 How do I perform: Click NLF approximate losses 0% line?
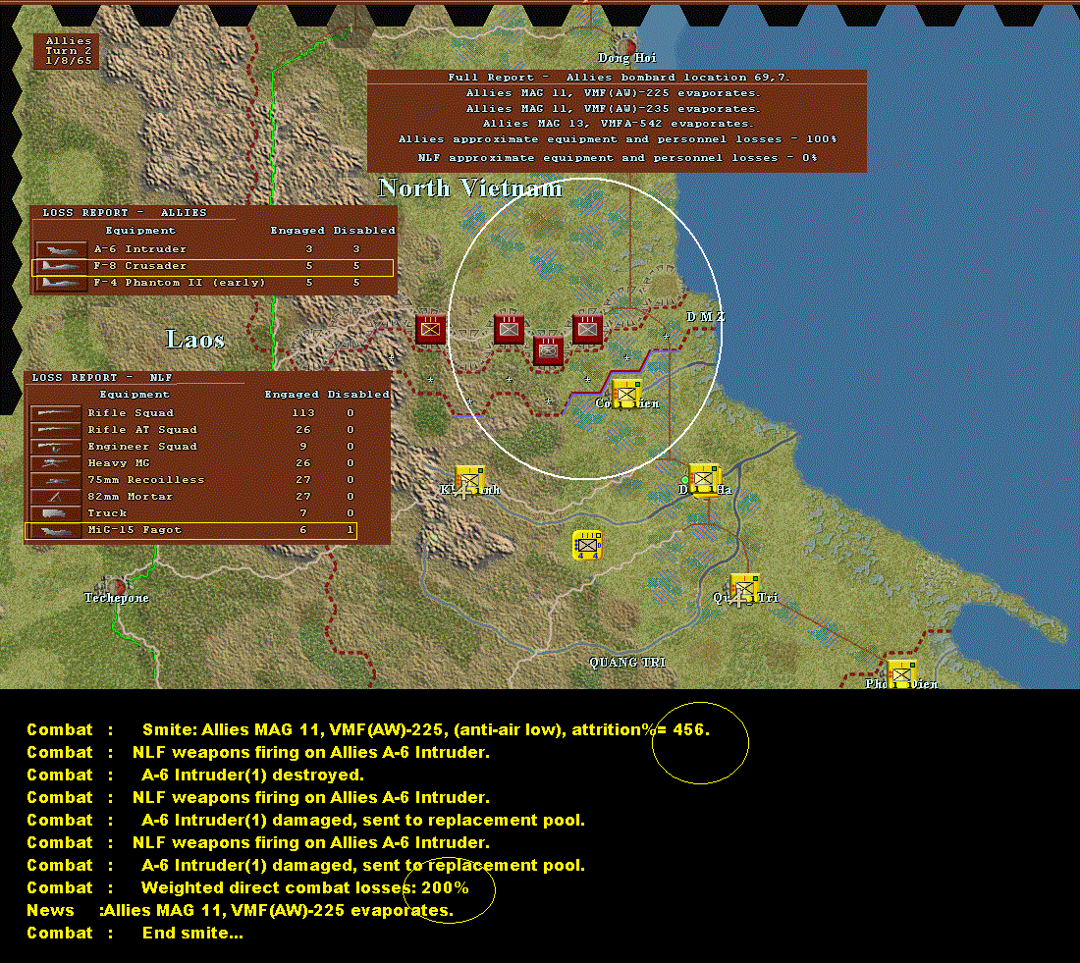click(618, 158)
